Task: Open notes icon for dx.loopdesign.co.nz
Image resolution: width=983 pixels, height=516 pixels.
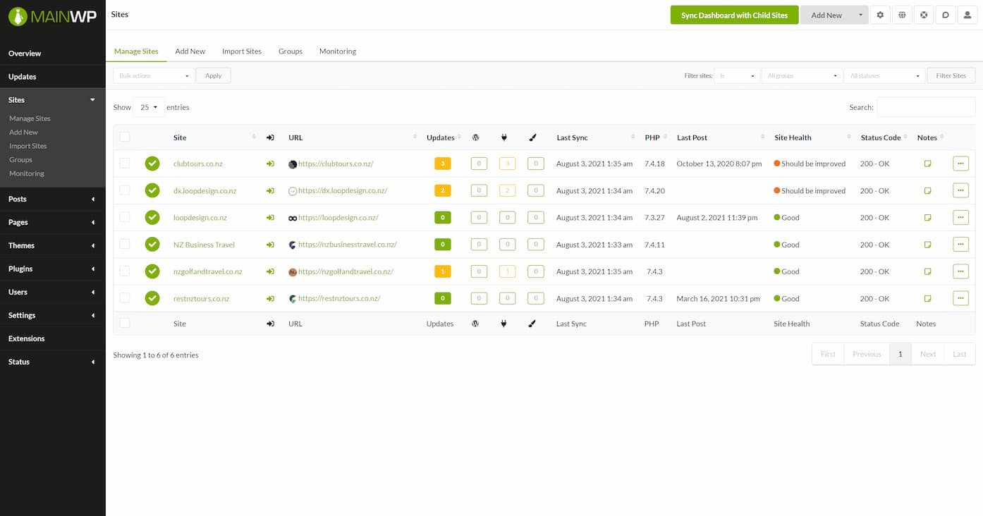Action: [x=927, y=190]
